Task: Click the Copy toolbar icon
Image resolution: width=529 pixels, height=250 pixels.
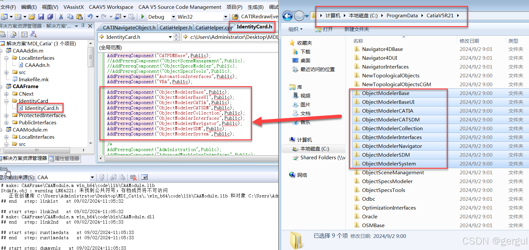Action: tap(70, 17)
